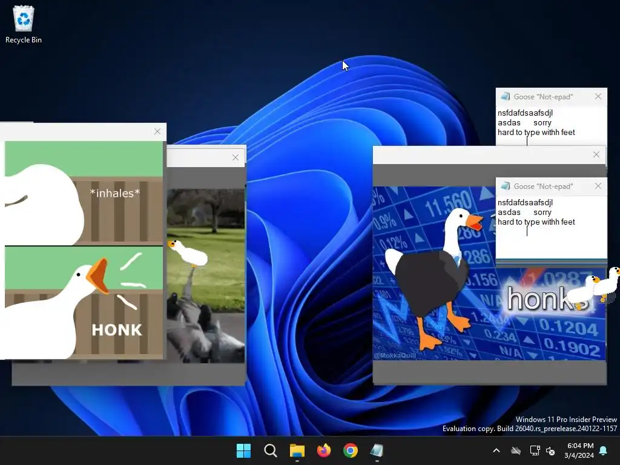Click the text area of the lower Not-epad

pos(551,228)
